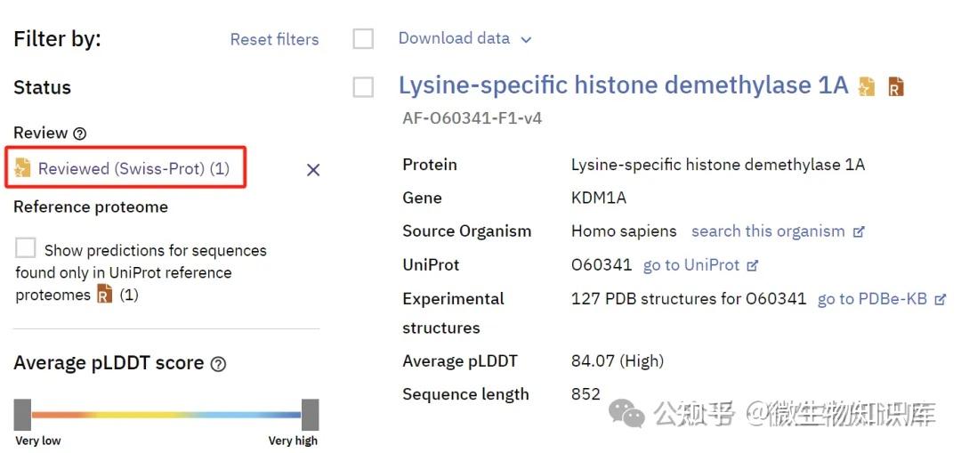
Task: Click the Average pLDDT score help icon
Action: pyautogui.click(x=218, y=364)
